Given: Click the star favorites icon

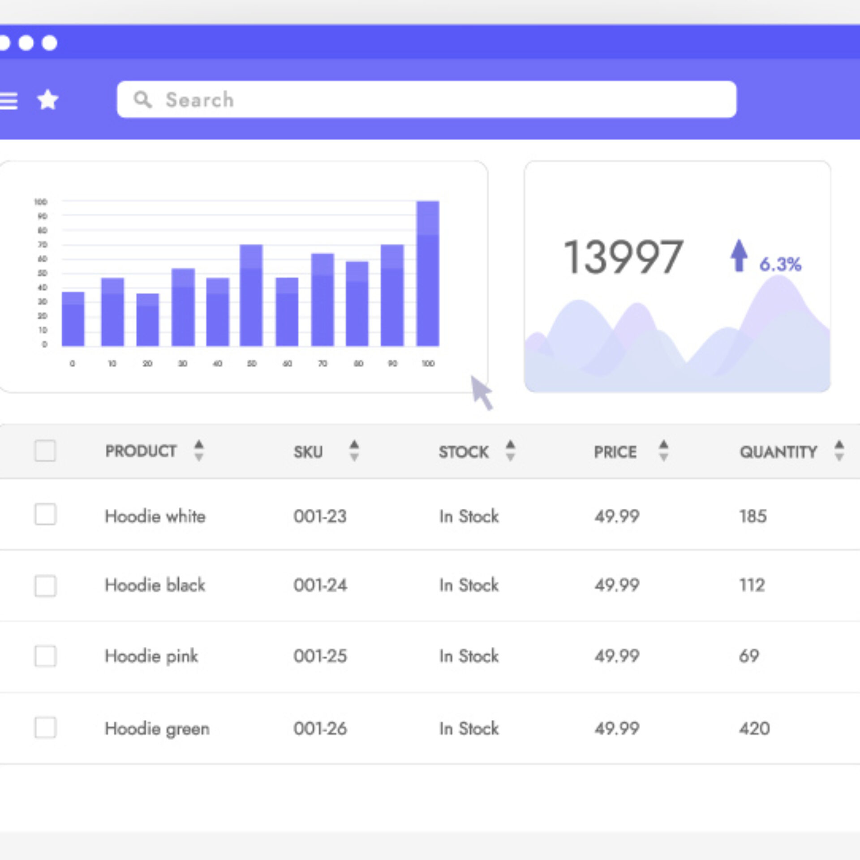Looking at the screenshot, I should click(x=47, y=99).
